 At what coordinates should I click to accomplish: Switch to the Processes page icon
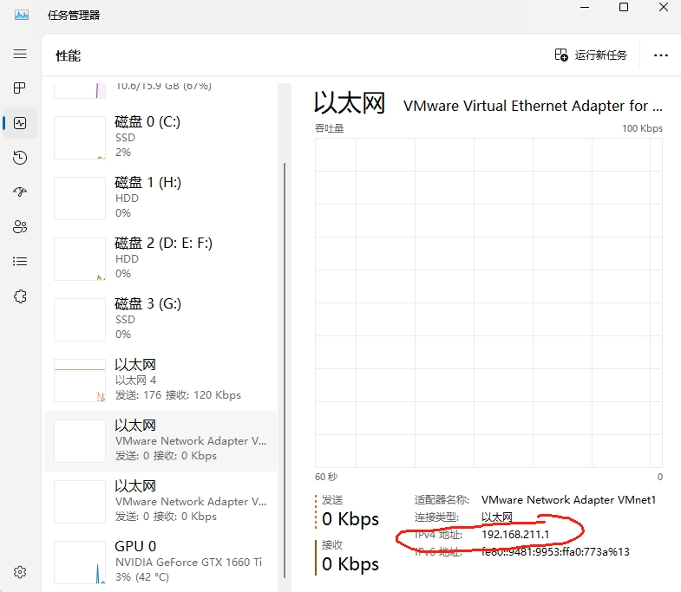20,88
